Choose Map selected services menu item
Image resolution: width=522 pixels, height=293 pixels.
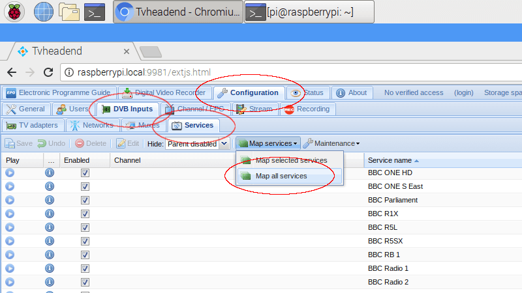(x=289, y=160)
